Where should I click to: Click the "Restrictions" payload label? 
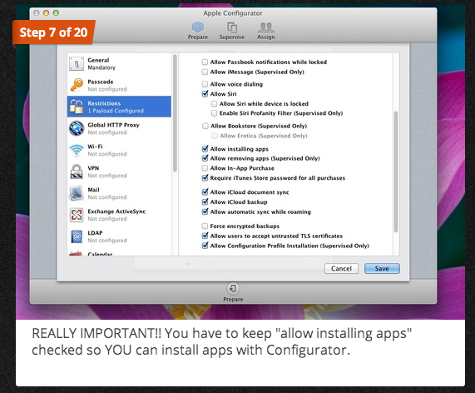[x=104, y=103]
